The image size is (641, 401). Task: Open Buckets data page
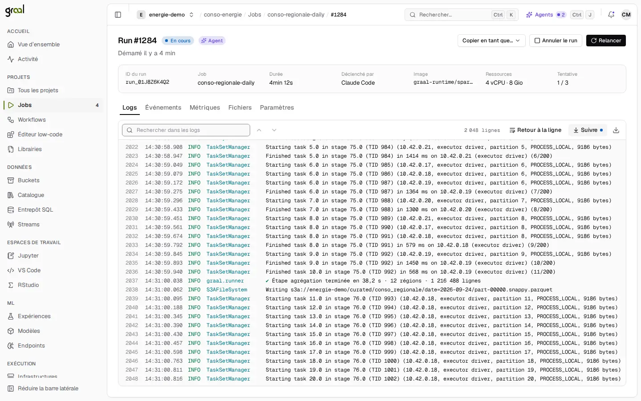[x=53, y=180]
